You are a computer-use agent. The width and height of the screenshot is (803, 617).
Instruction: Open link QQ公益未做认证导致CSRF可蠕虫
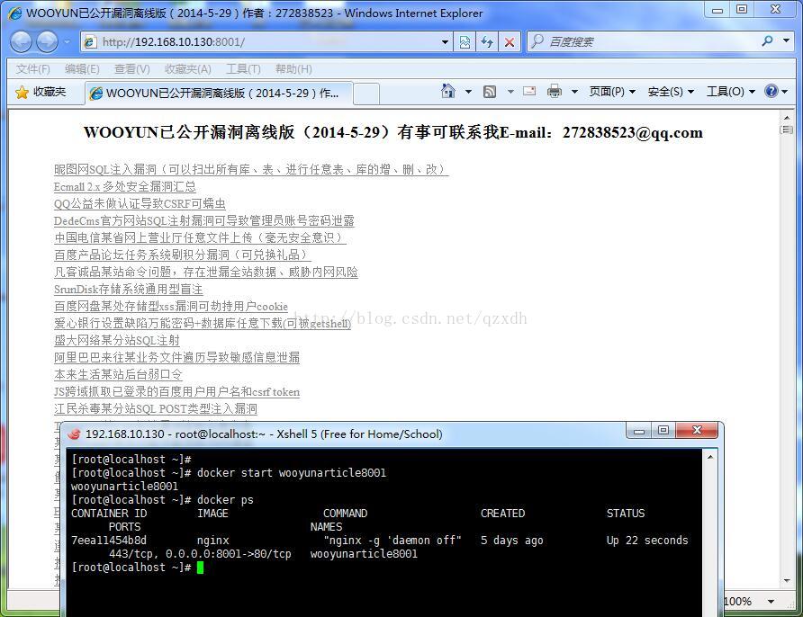click(x=140, y=203)
